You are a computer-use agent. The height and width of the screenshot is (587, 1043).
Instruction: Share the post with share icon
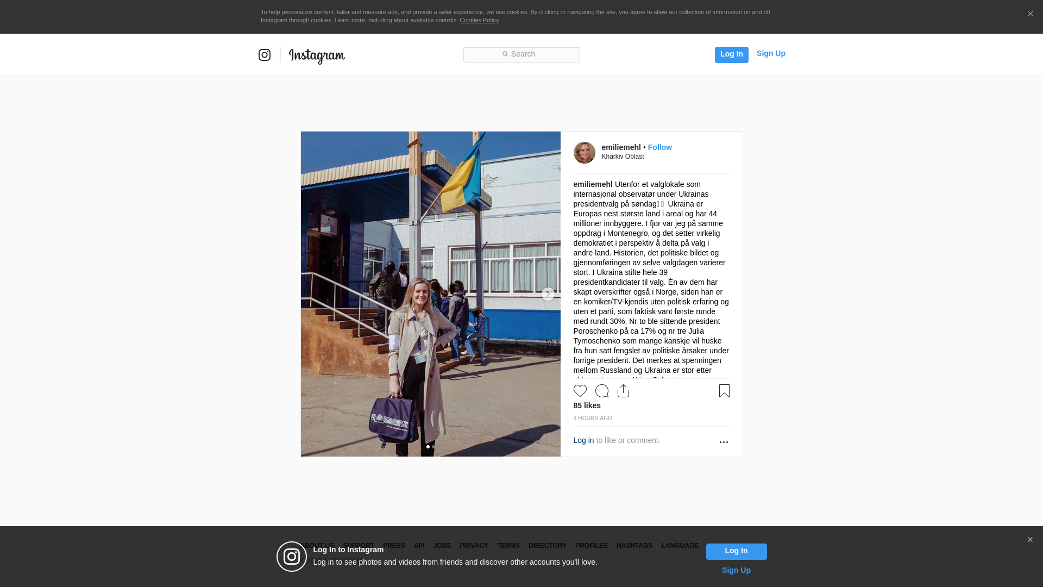point(623,391)
